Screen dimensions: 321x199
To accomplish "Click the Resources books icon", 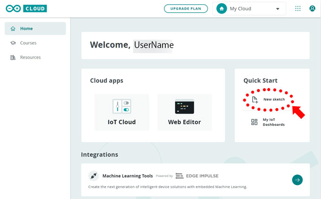I will (x=13, y=58).
